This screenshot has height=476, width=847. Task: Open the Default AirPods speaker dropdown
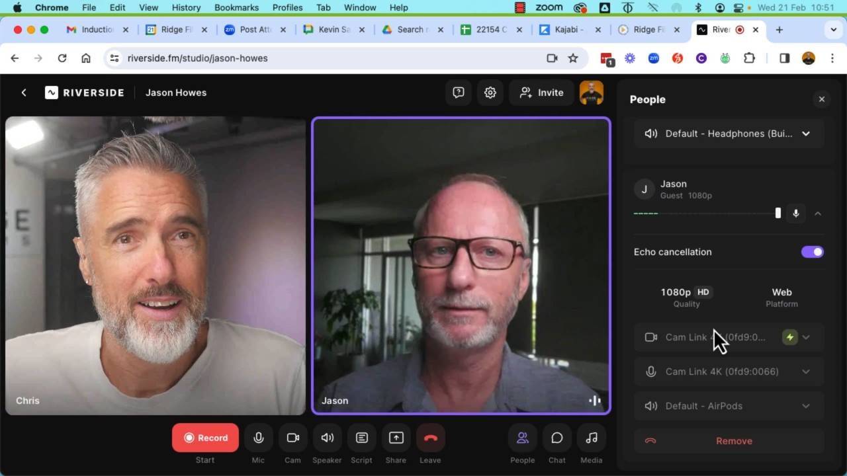click(x=806, y=406)
